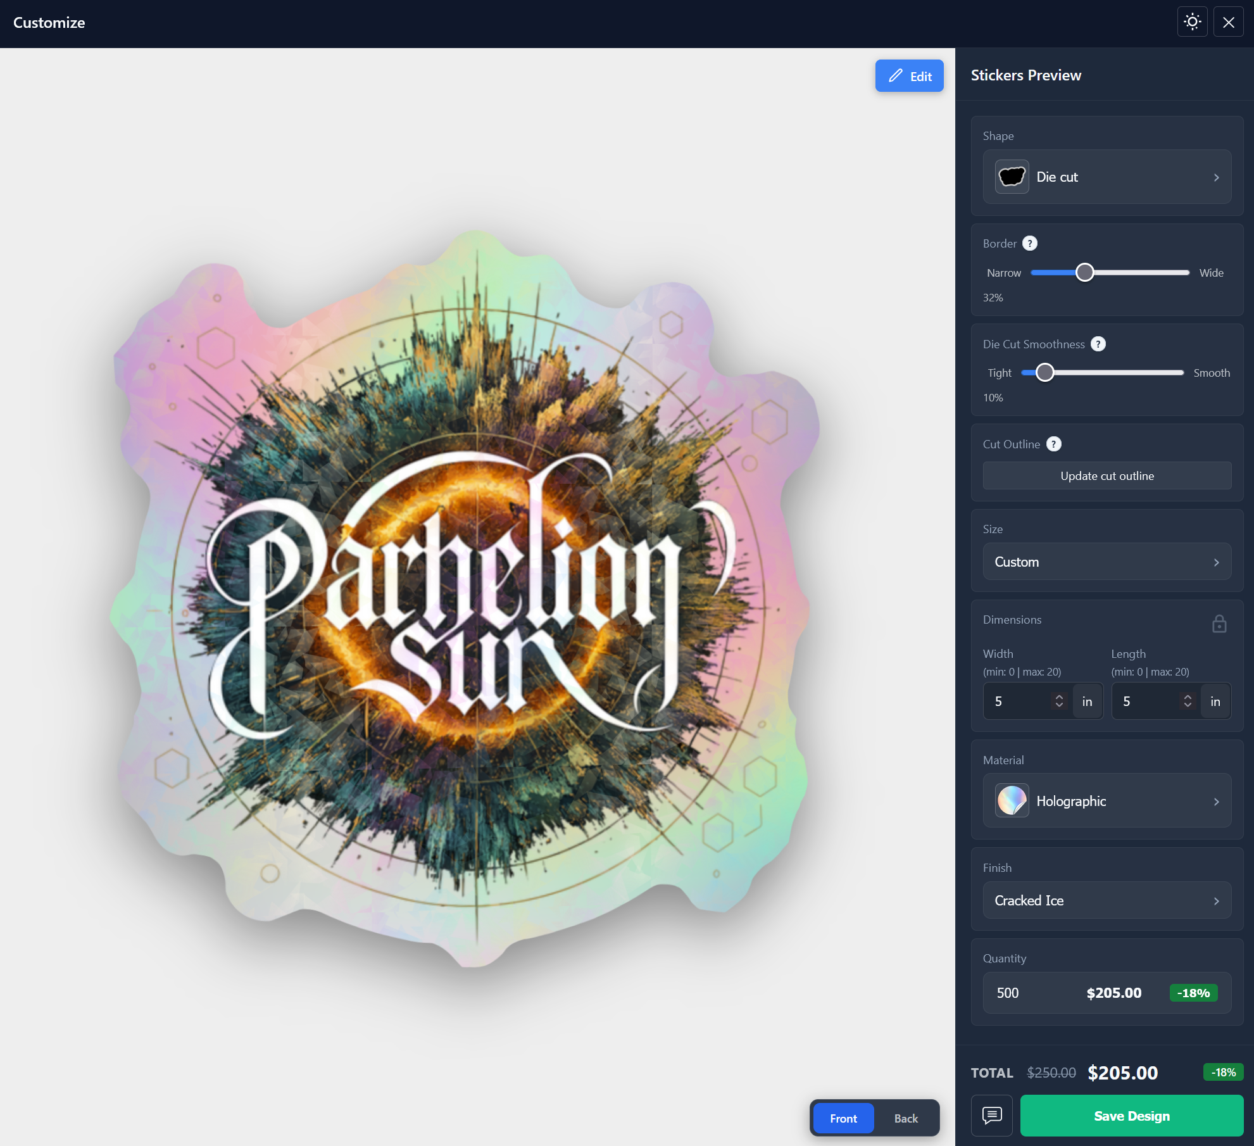Open Die Cut Smoothness help icon
Image resolution: width=1254 pixels, height=1146 pixels.
point(1098,344)
